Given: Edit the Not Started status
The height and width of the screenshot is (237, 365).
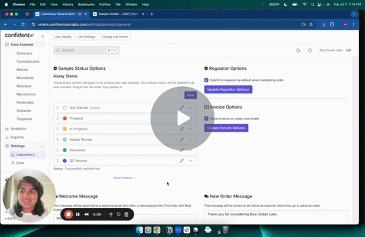Looking at the screenshot, I should pyautogui.click(x=182, y=108).
